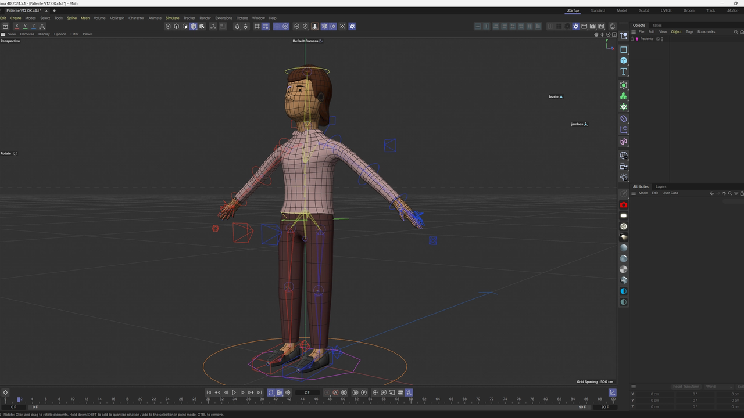The image size is (744, 418).
Task: Open the Bookmarks menu in Objects panel
Action: click(706, 32)
